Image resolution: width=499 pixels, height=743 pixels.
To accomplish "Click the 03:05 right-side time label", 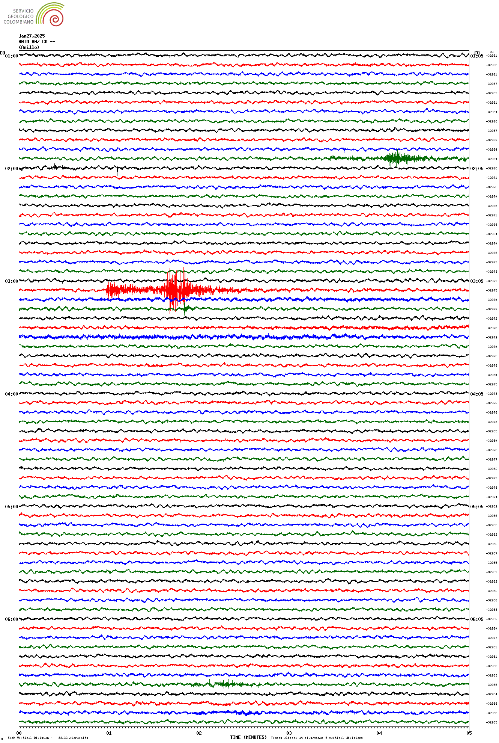I will click(x=476, y=281).
